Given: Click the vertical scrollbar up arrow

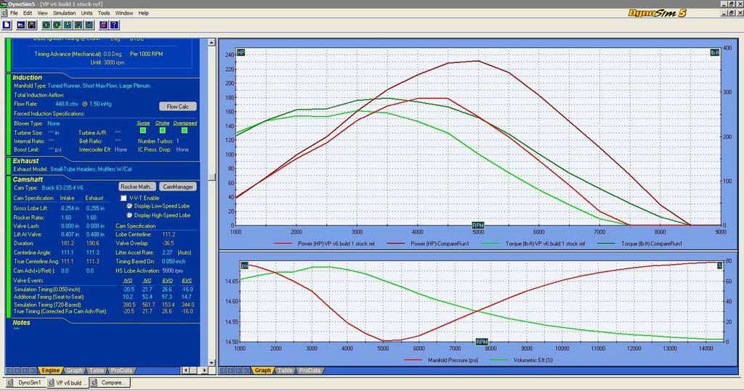Looking at the screenshot, I should coord(211,43).
